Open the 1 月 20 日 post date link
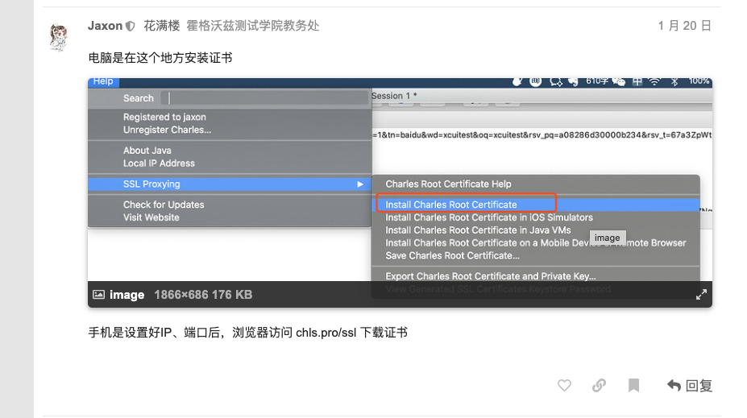This screenshot has width=747, height=418. pos(685,26)
